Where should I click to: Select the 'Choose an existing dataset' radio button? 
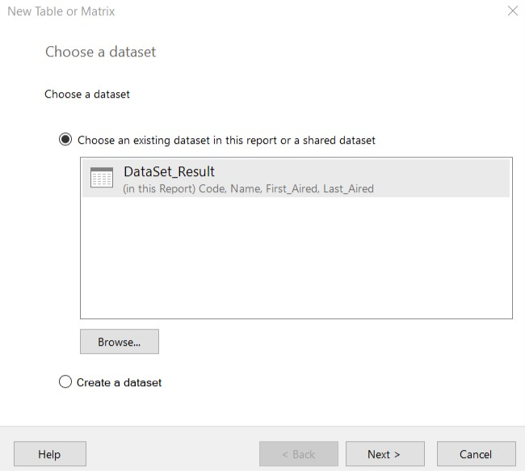[65, 140]
